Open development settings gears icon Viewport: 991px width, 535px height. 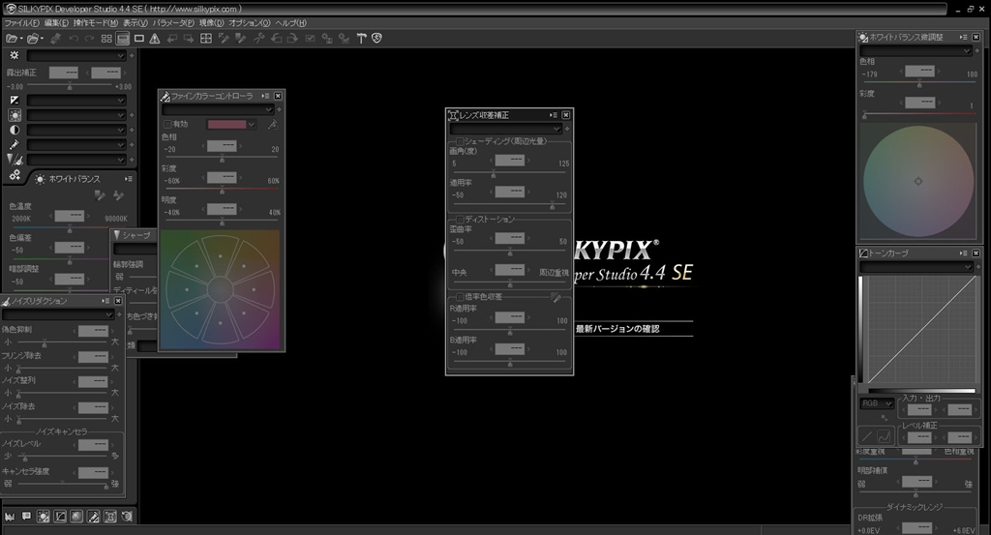(14, 175)
